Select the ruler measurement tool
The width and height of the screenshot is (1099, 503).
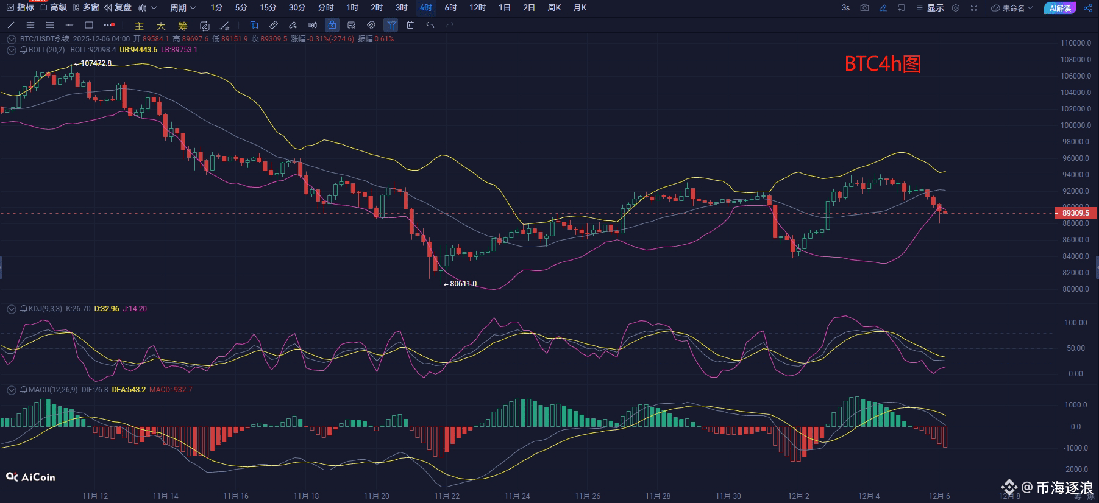click(274, 25)
